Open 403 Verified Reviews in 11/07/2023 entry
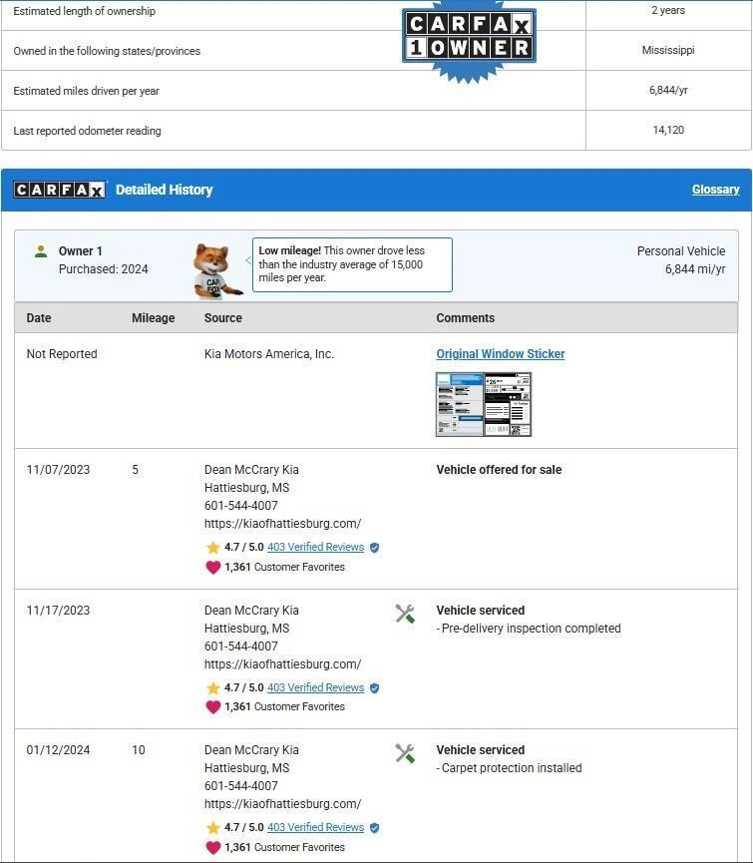753x863 pixels. click(x=315, y=548)
